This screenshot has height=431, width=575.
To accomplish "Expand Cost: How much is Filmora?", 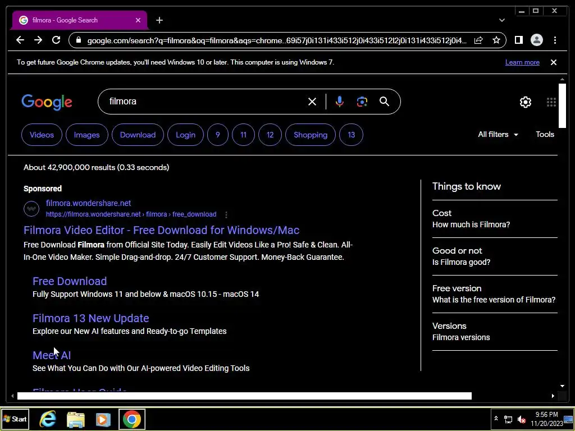I will [x=495, y=219].
